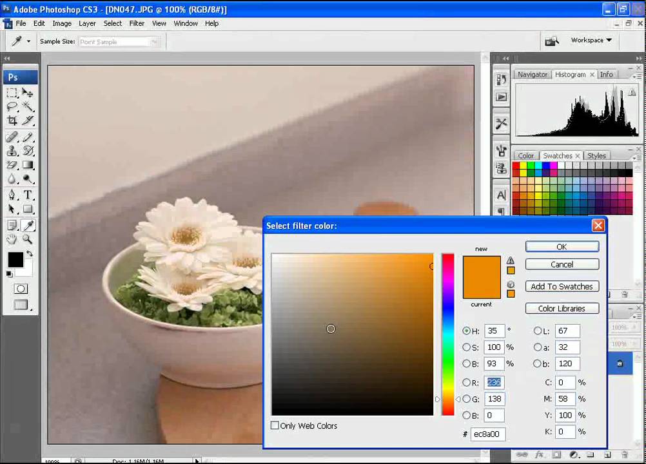Screen dimensions: 646x464
Task: Click the not web safe cube icon
Action: pyautogui.click(x=511, y=284)
